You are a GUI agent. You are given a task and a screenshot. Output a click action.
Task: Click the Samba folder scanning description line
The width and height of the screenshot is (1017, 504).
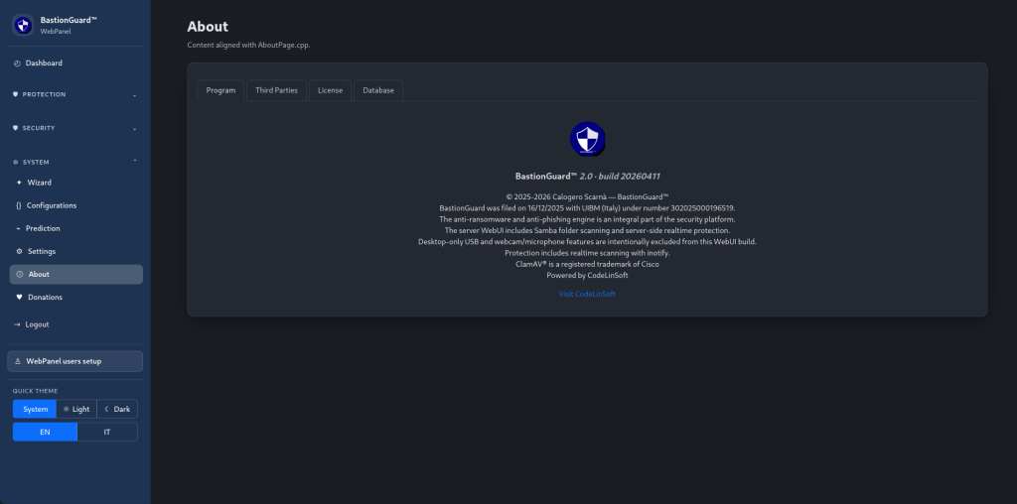587,230
